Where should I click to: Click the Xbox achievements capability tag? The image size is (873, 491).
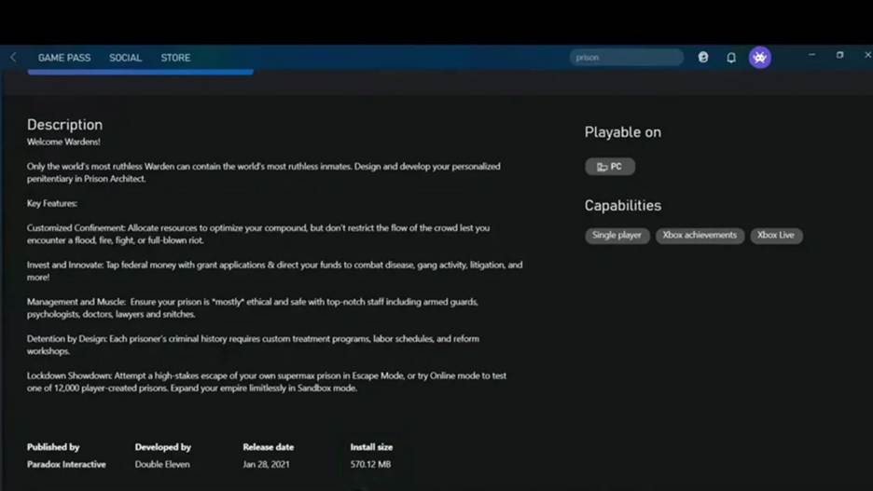point(700,236)
